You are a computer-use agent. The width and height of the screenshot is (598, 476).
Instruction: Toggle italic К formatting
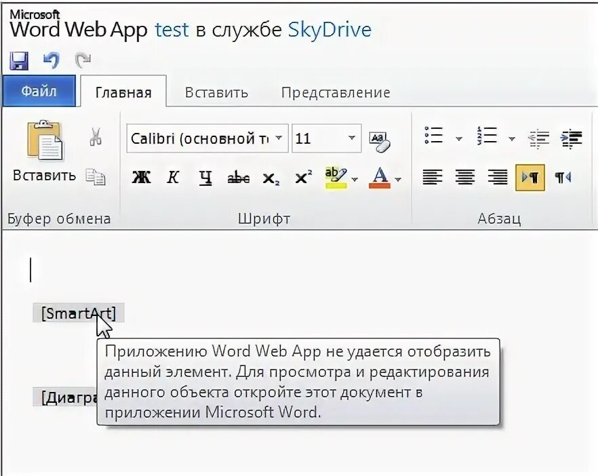[173, 177]
